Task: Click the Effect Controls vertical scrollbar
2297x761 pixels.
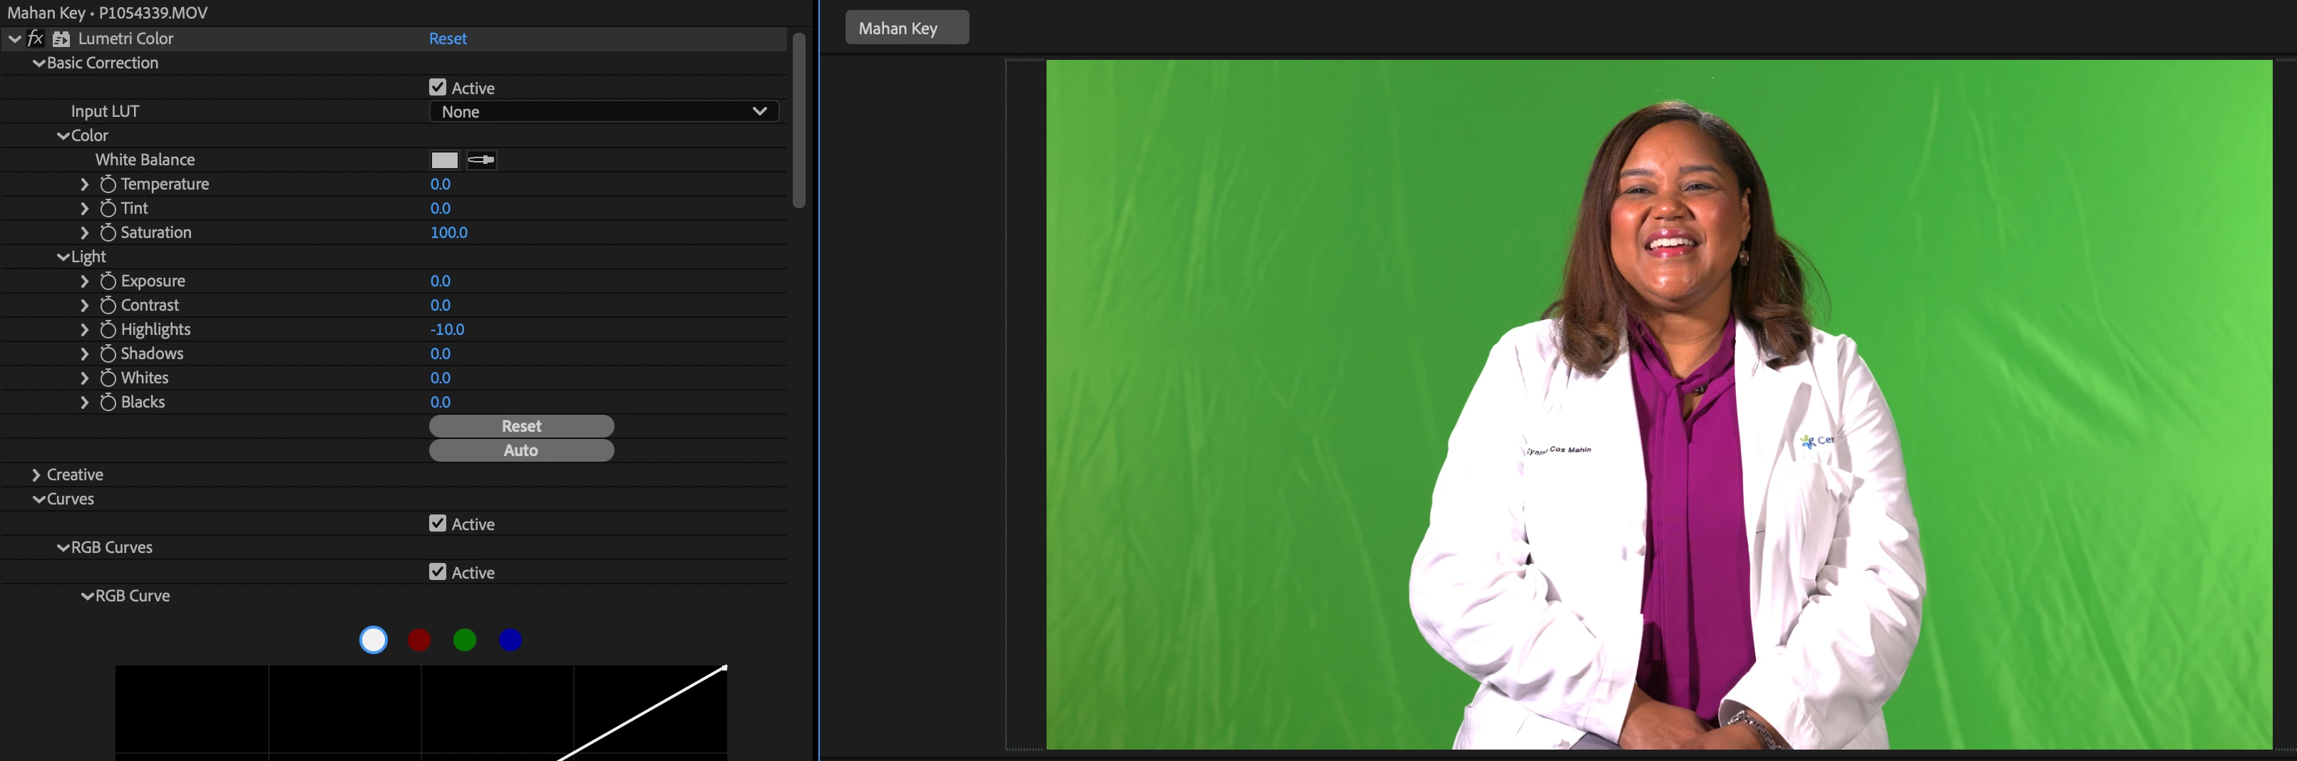Action: click(x=799, y=120)
